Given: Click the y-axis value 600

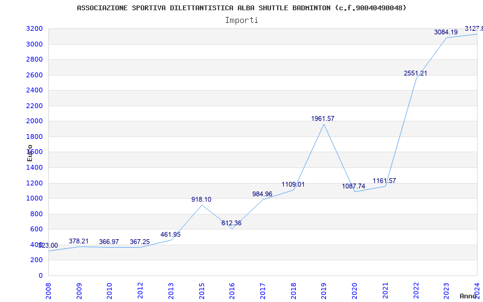Looking at the screenshot, I should 36,230.
